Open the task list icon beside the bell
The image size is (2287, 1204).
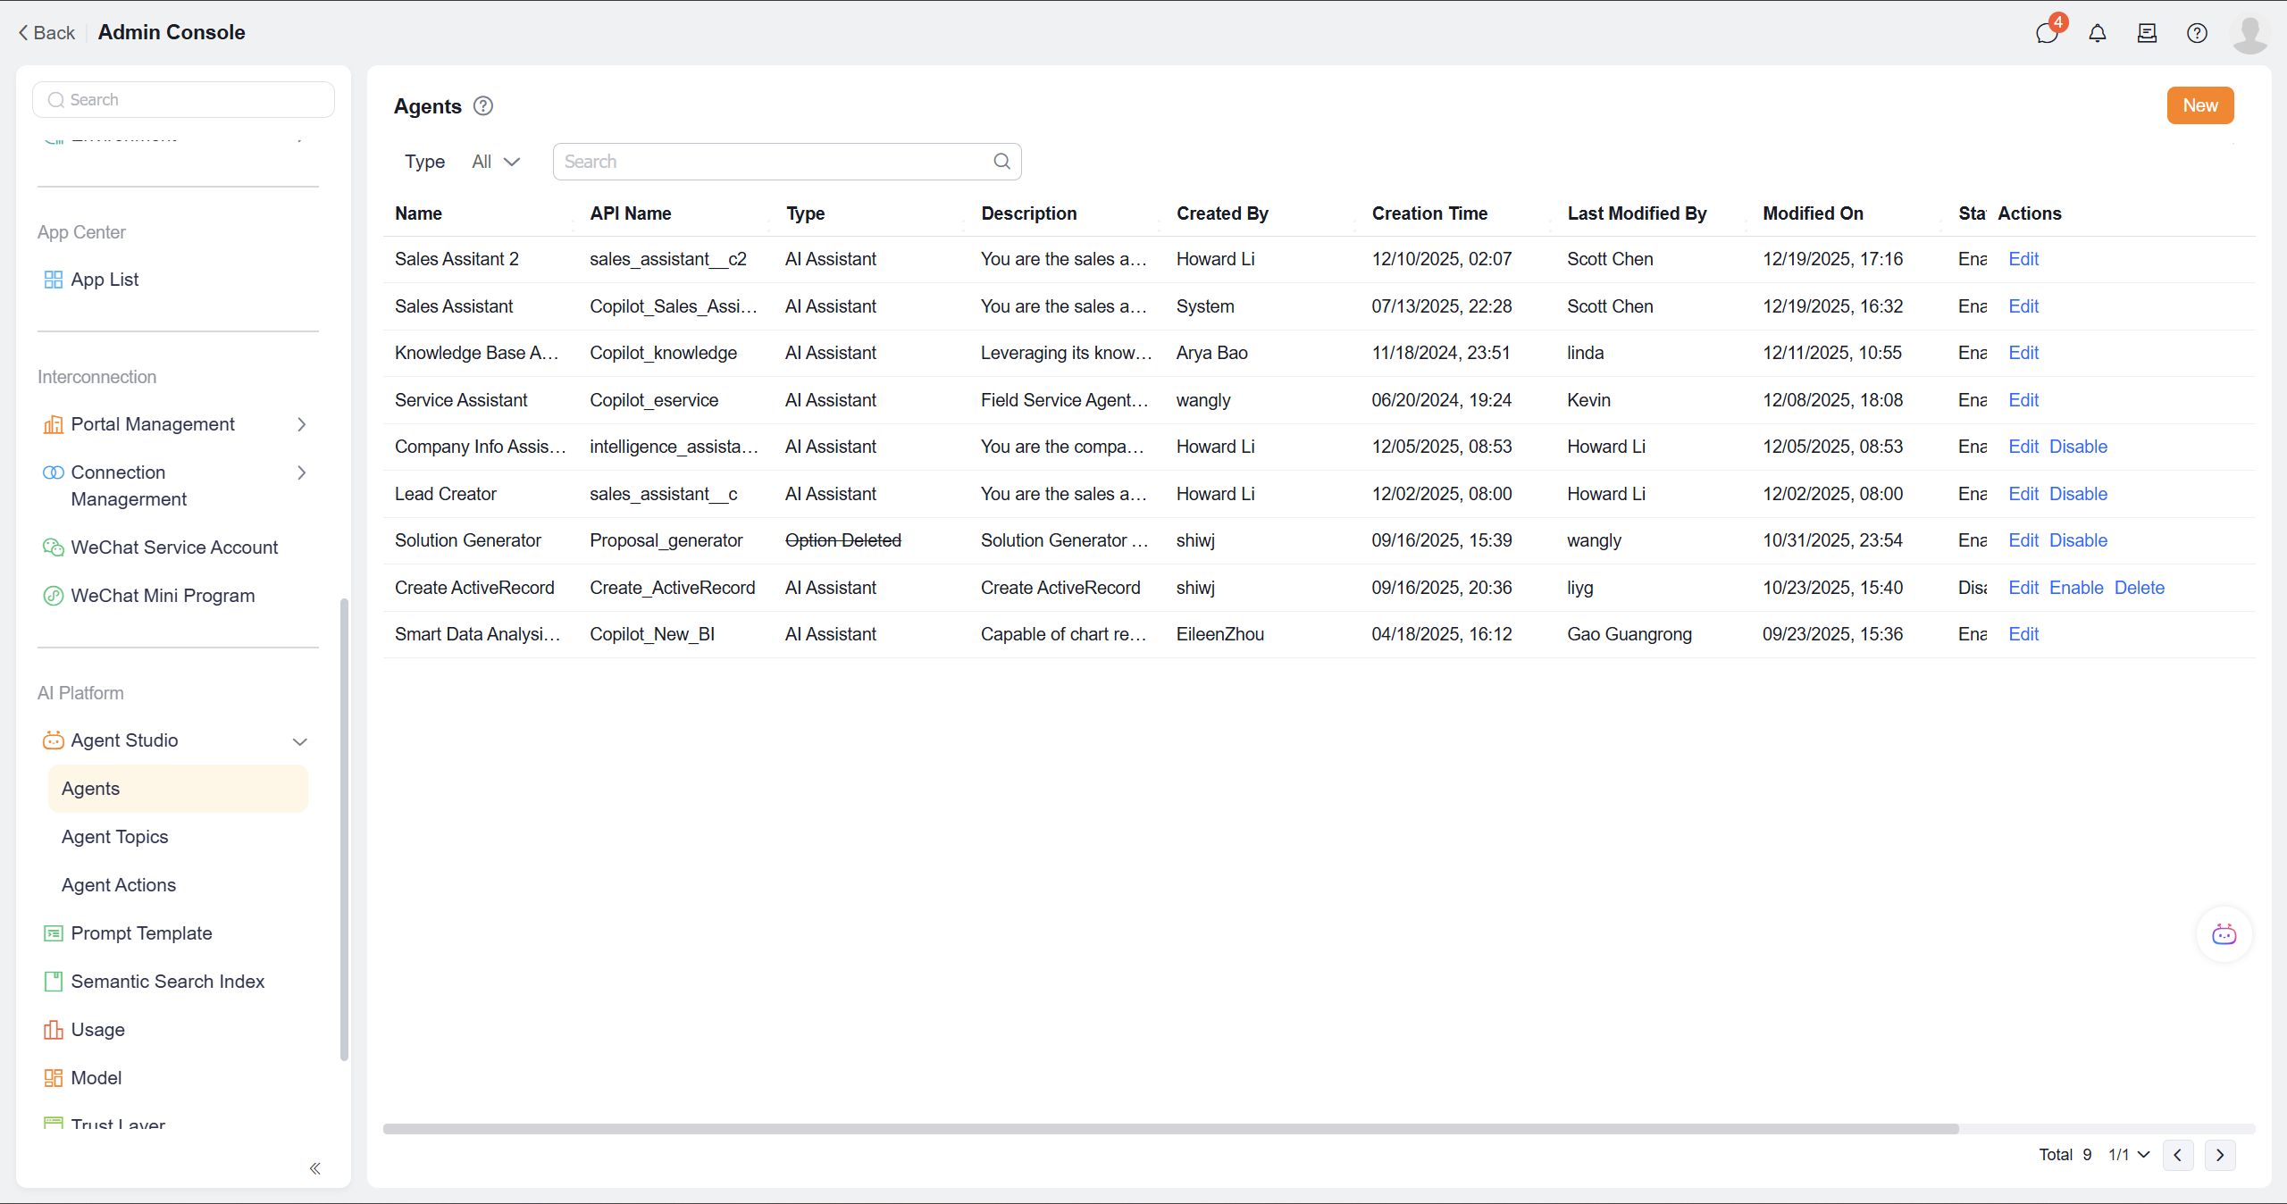(2147, 33)
